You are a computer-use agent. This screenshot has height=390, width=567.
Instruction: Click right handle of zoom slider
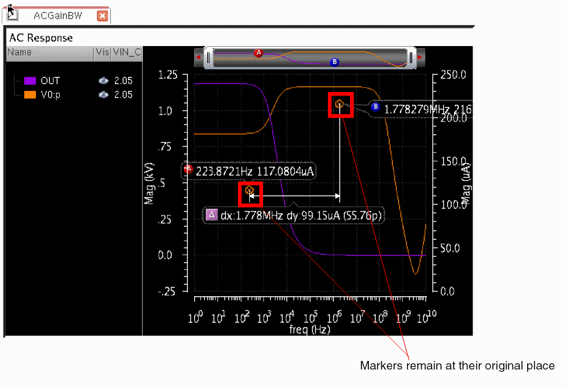411,57
